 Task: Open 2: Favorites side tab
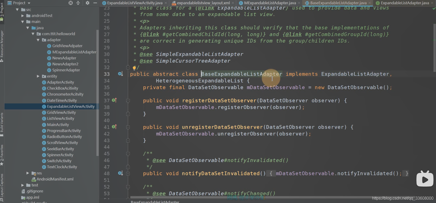coord(2,155)
